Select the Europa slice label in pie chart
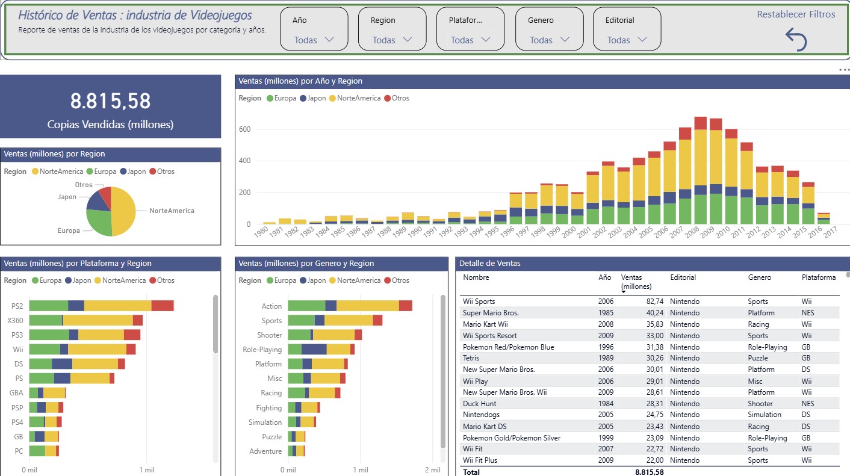Screen dimensions: 850x476 pyautogui.click(x=69, y=230)
